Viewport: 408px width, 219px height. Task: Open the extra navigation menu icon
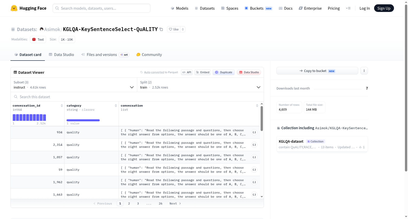tap(348, 8)
